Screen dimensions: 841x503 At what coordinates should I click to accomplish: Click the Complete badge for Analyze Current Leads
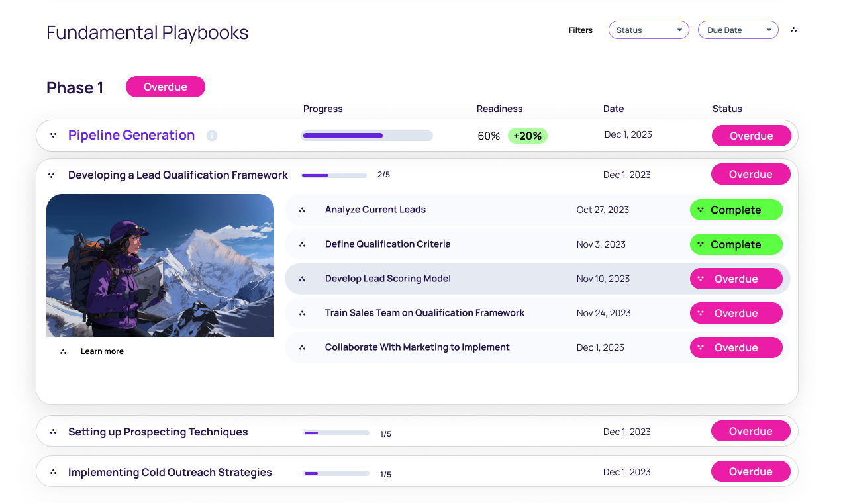[x=736, y=210]
